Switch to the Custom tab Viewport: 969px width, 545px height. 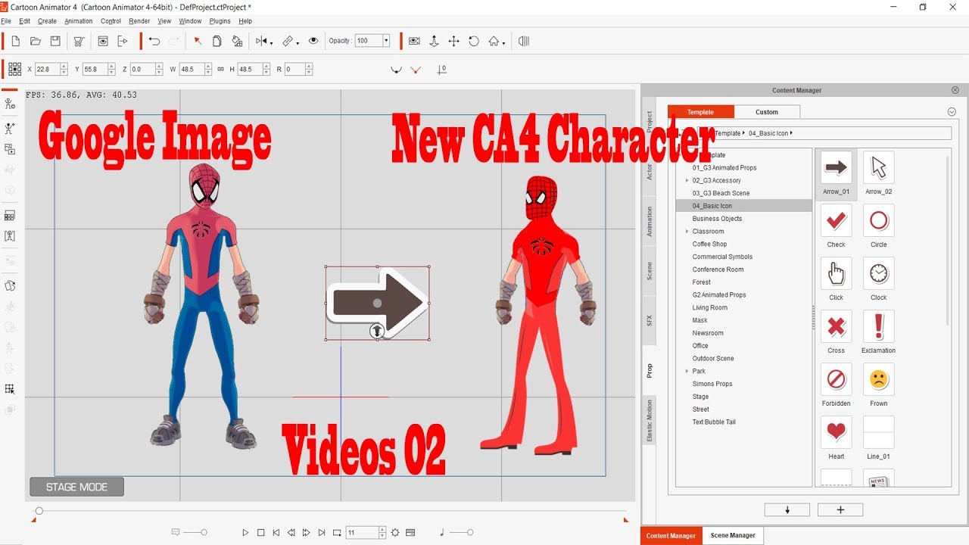coord(767,112)
